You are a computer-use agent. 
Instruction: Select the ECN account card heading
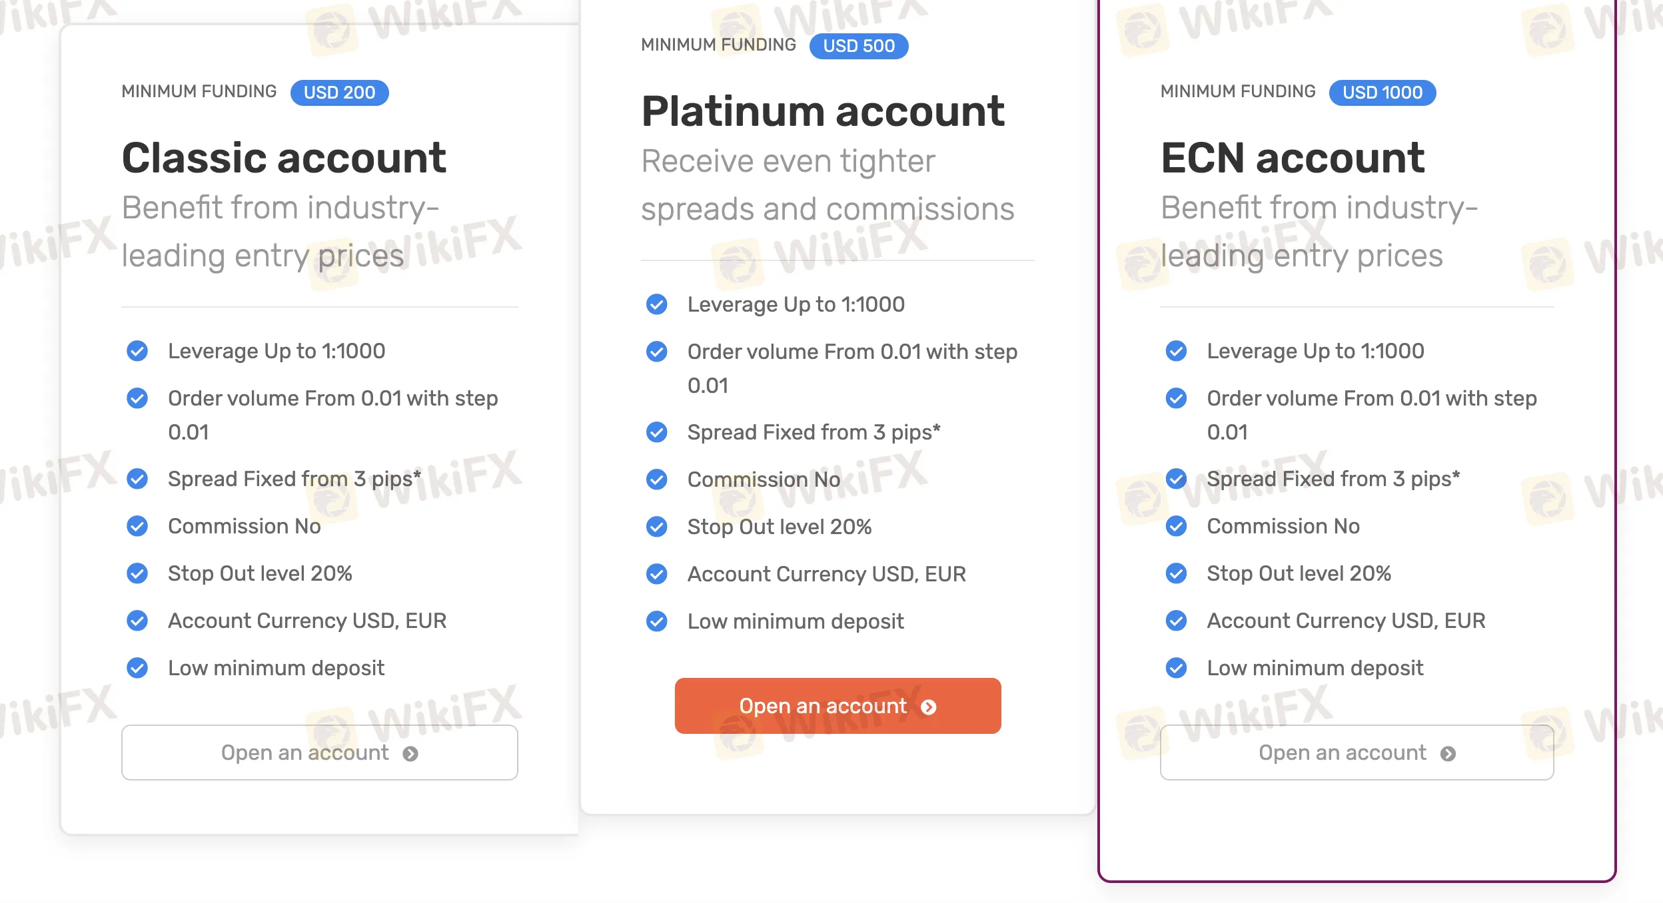[1293, 158]
